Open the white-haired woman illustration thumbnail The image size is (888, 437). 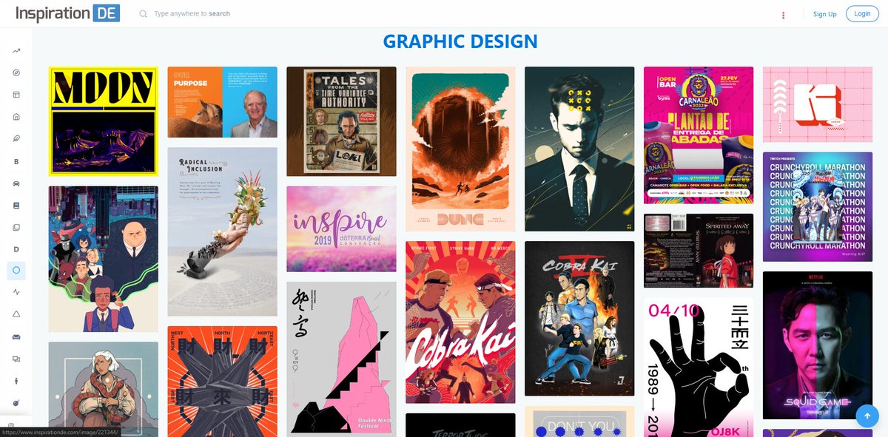coord(104,389)
